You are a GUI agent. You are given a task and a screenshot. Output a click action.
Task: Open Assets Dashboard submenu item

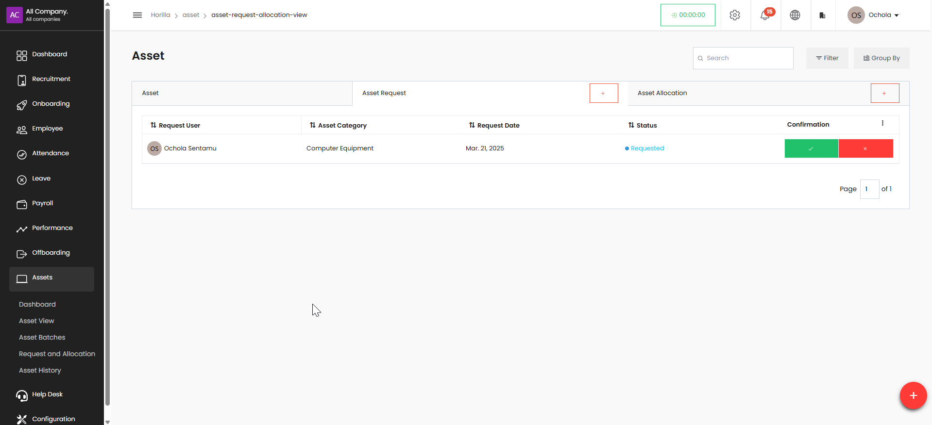pyautogui.click(x=37, y=305)
